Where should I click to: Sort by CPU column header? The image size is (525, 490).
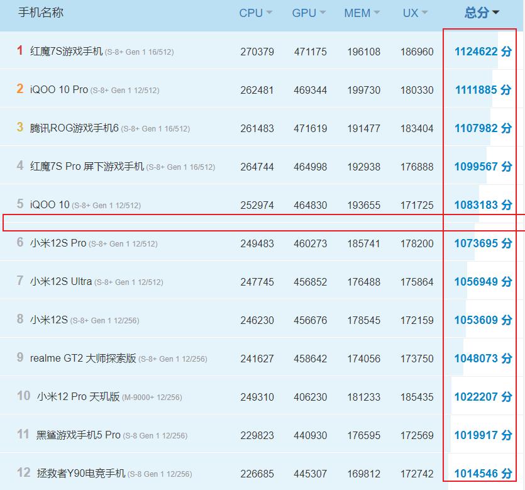pos(255,13)
